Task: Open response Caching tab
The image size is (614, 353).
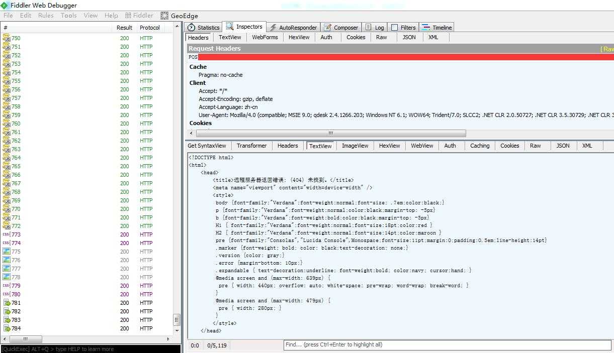Action: point(480,146)
